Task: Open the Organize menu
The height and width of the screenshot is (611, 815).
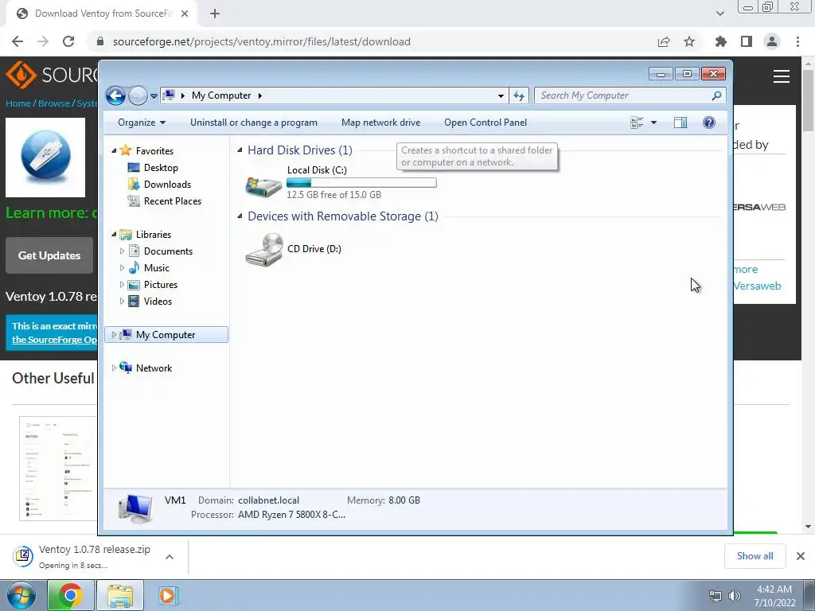Action: pyautogui.click(x=142, y=123)
